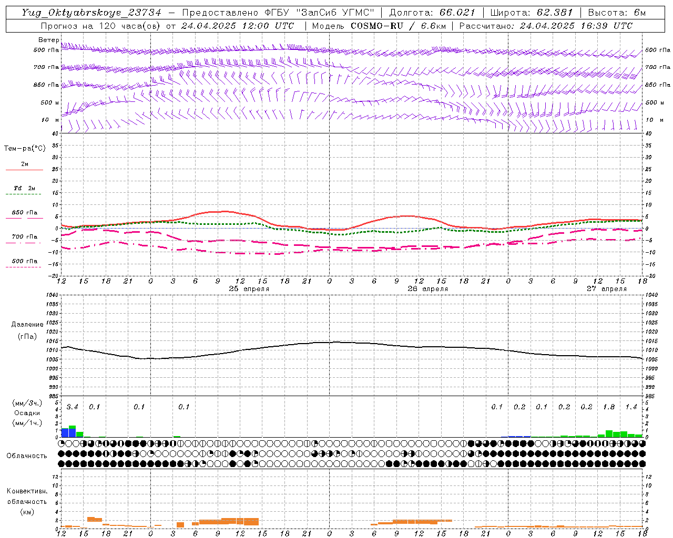Click the Давление pressure panel label

tap(27, 325)
